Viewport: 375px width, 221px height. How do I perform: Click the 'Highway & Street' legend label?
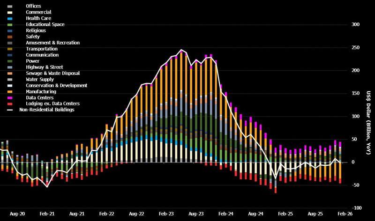[45, 67]
